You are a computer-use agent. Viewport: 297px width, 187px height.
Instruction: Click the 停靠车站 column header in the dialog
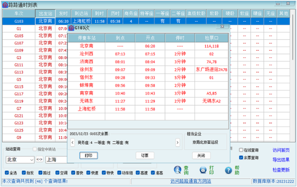(x=86, y=38)
